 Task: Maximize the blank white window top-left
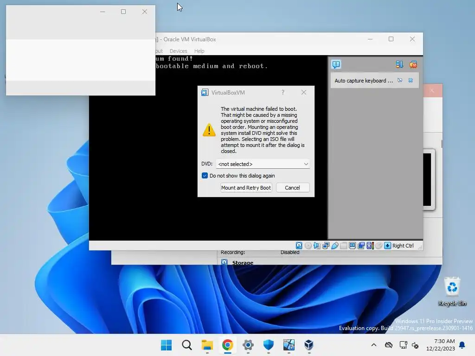(123, 12)
